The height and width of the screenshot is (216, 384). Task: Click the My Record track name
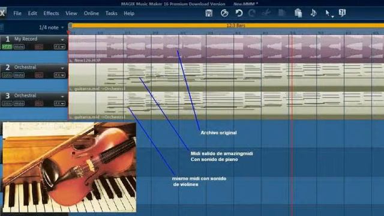coord(26,38)
